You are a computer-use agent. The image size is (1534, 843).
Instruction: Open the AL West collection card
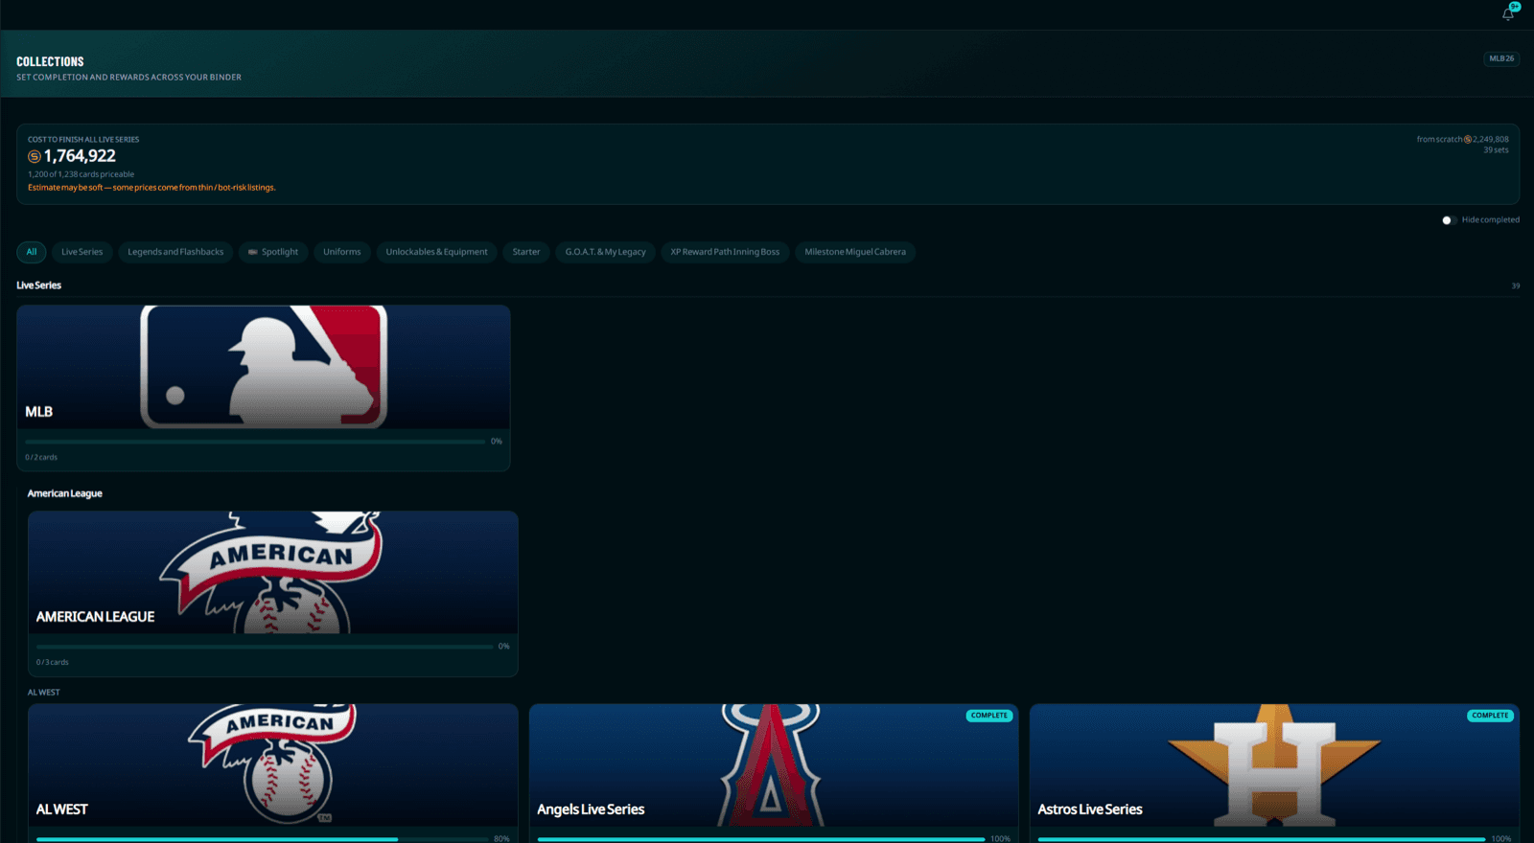[x=273, y=774]
